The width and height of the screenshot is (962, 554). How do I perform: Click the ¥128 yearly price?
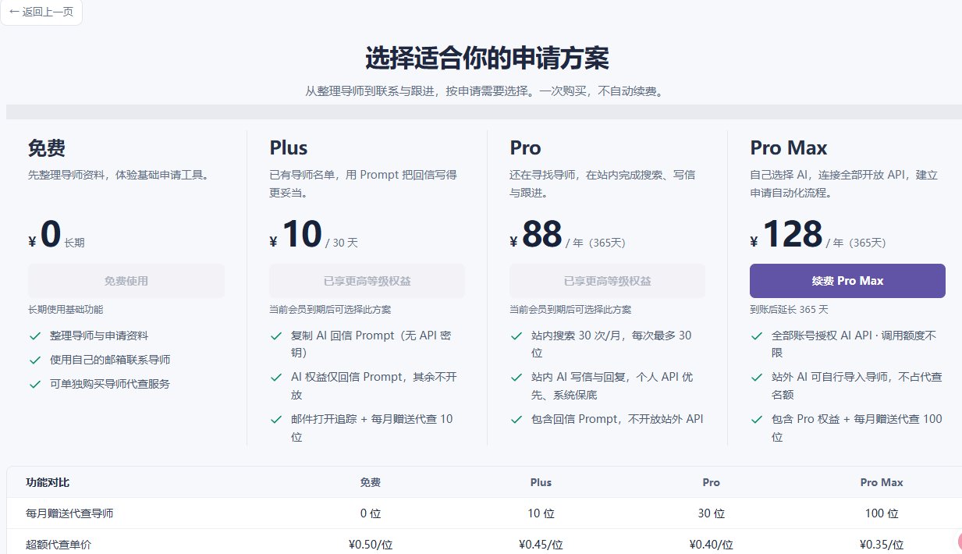point(818,235)
